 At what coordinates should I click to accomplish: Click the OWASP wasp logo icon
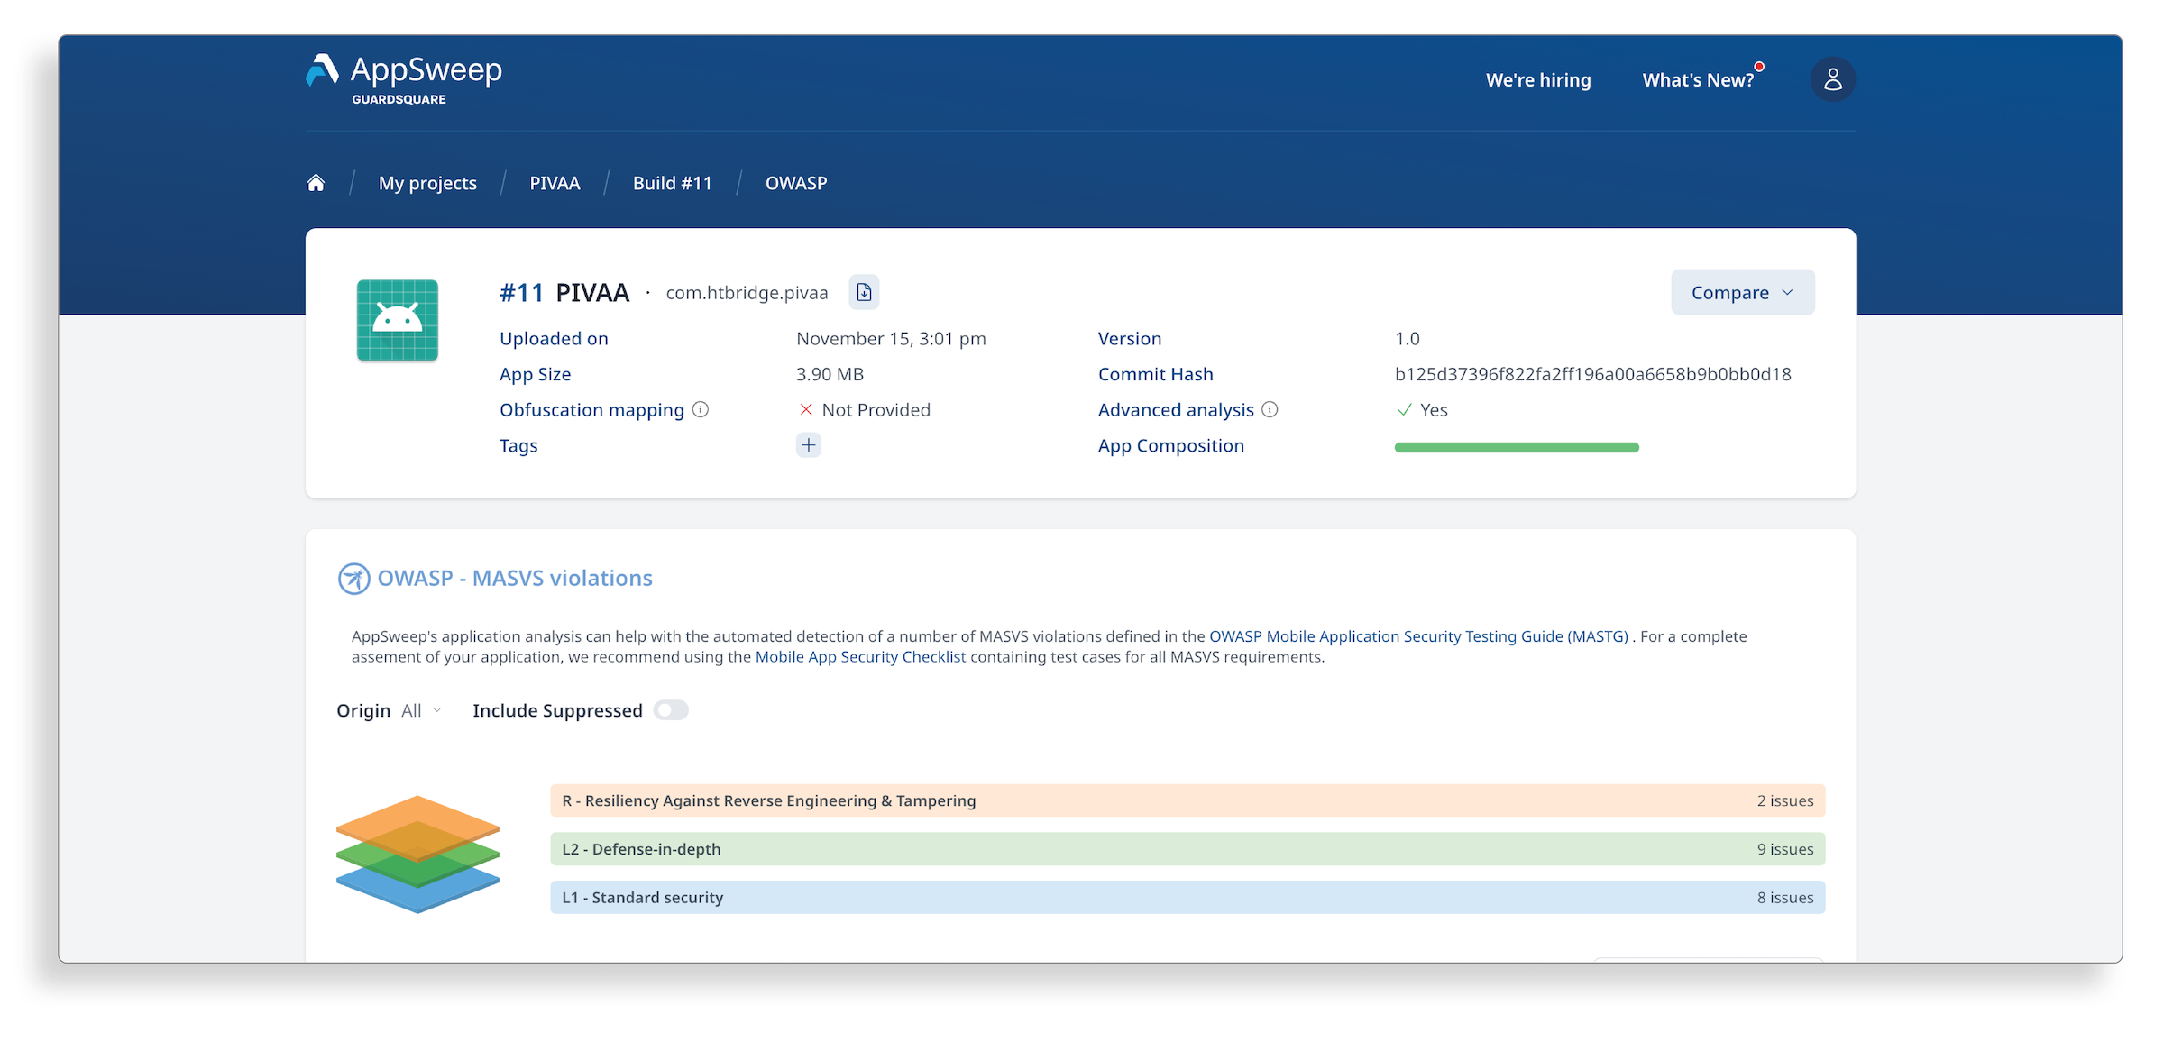pyautogui.click(x=353, y=579)
